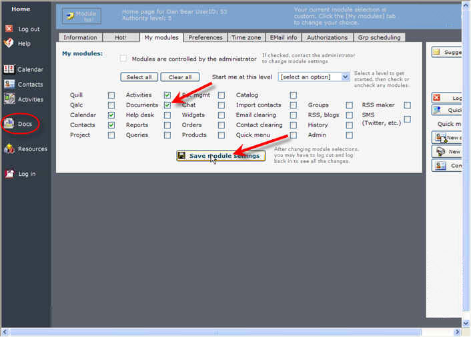This screenshot has height=337, width=471.
Task: Enable the History module checkbox
Action: coord(349,125)
